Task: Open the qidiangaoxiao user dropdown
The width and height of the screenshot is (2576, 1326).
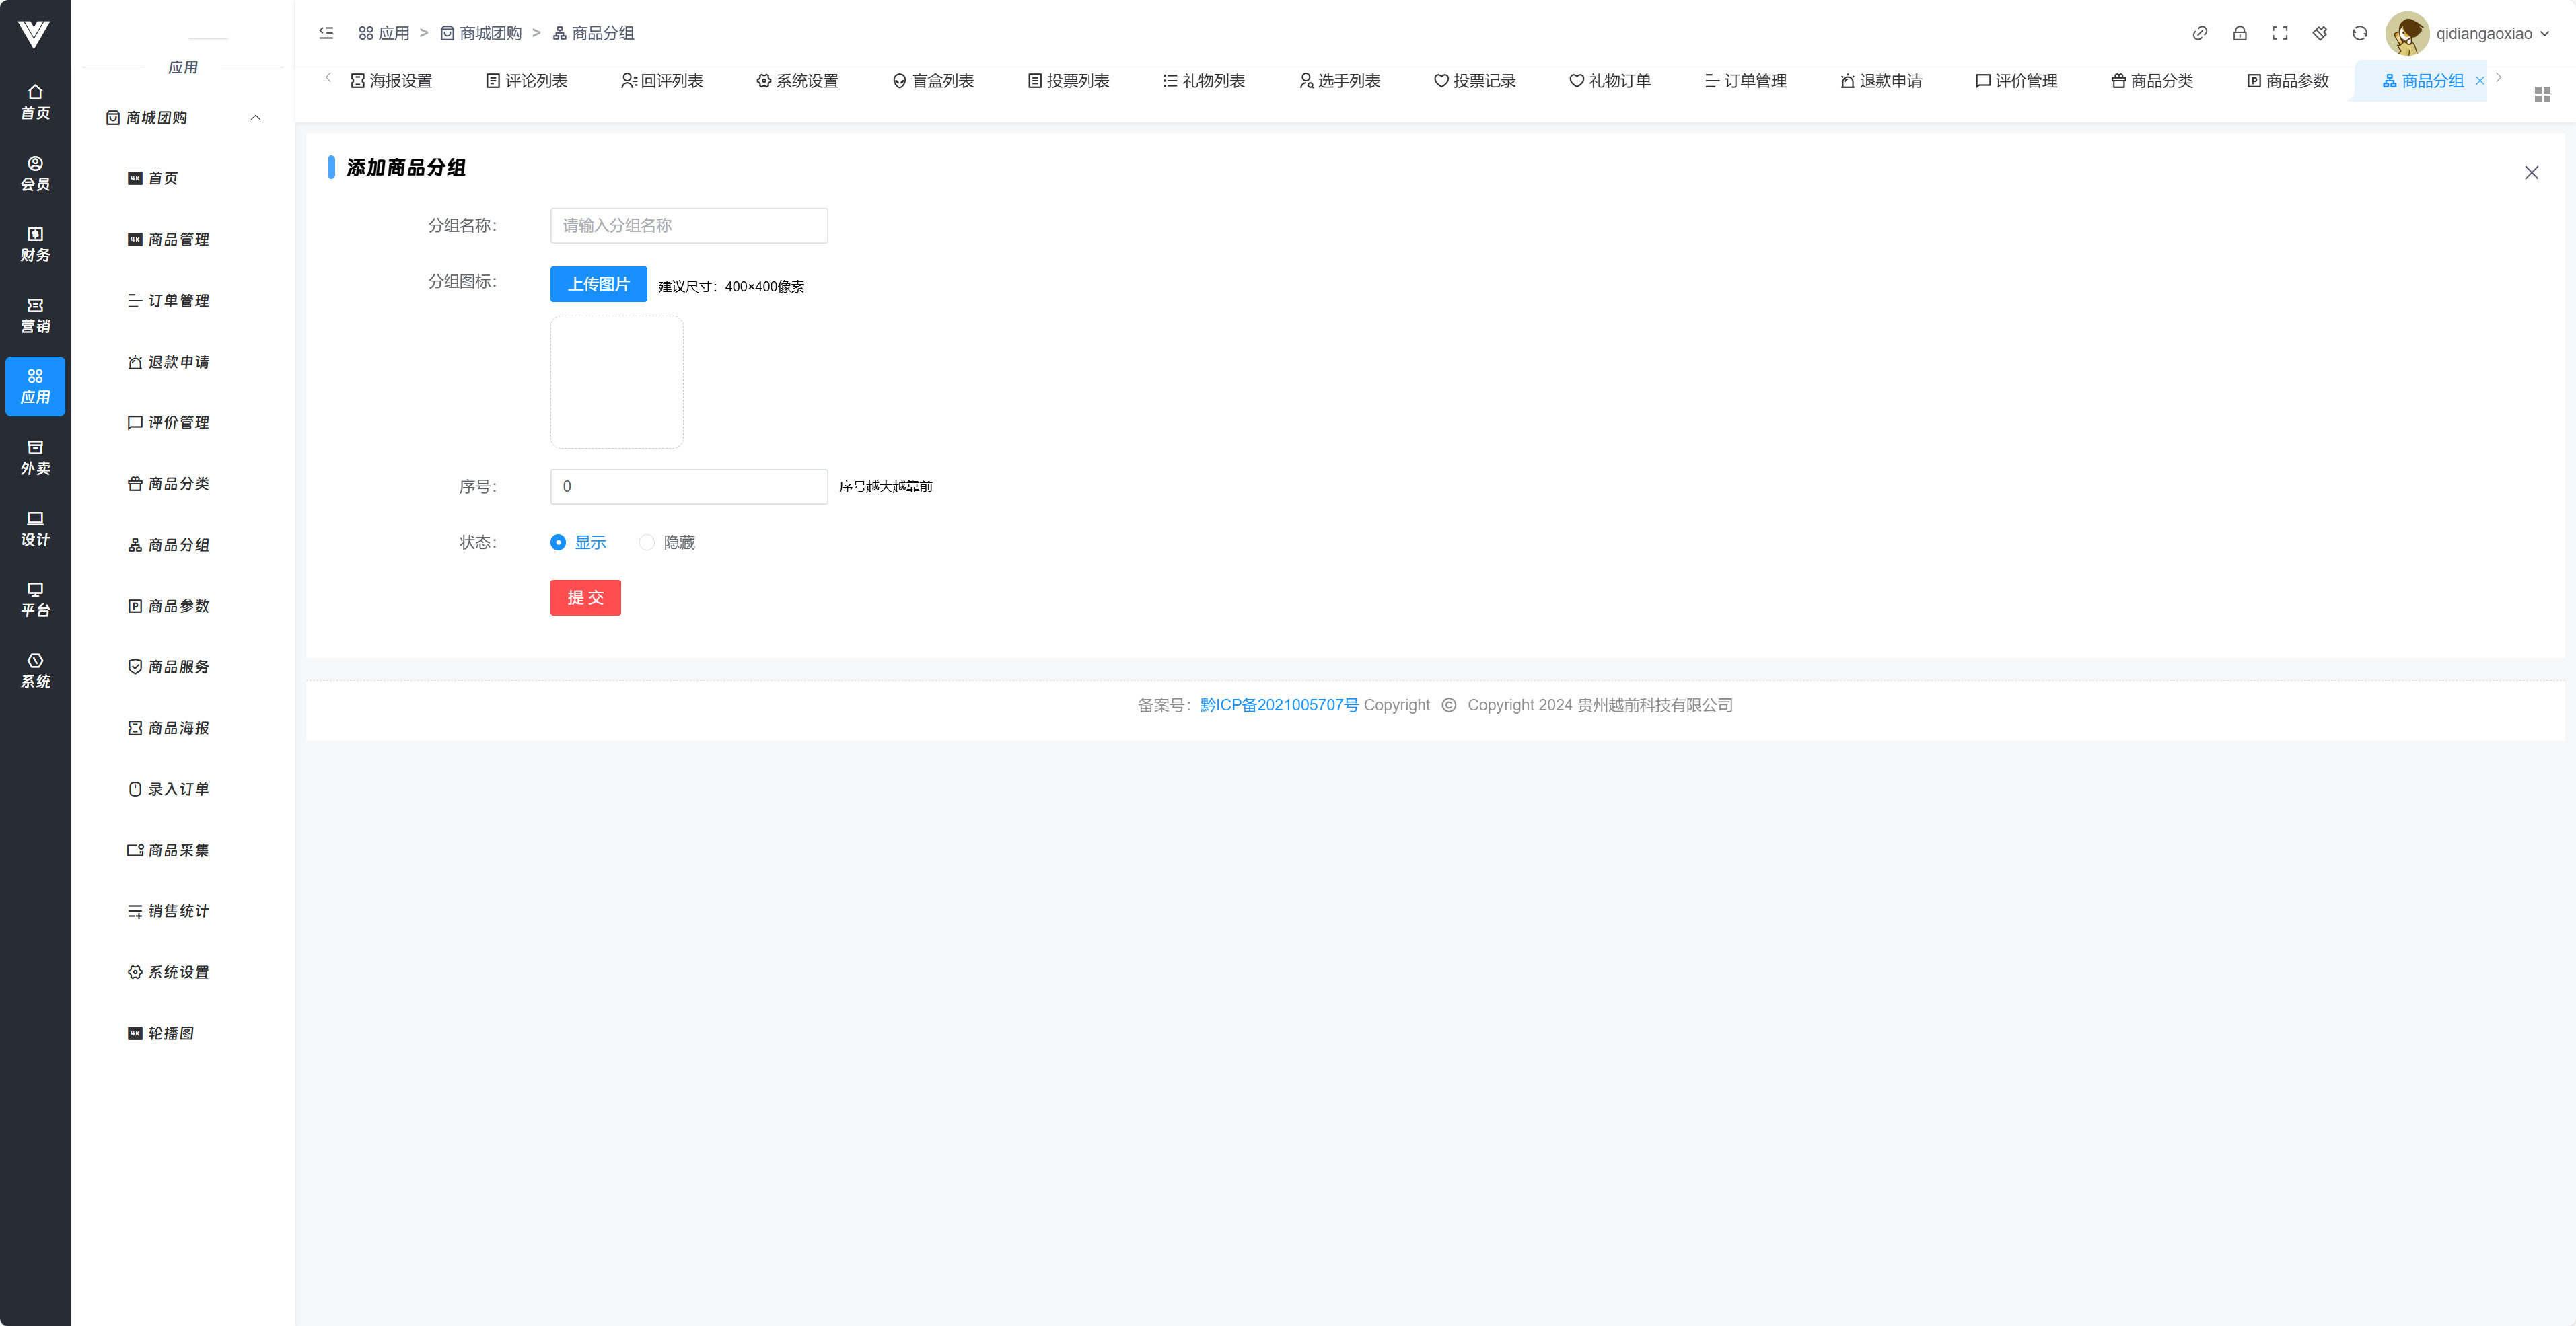Action: pyautogui.click(x=2490, y=33)
